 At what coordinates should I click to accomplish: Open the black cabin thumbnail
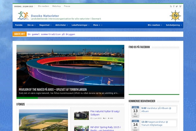click(81, 115)
